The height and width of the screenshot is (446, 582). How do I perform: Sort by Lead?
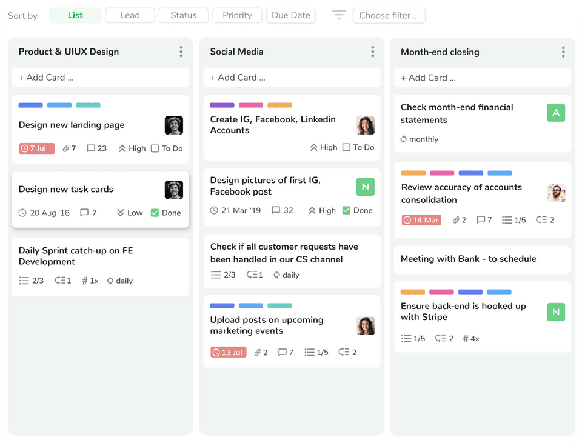[130, 15]
